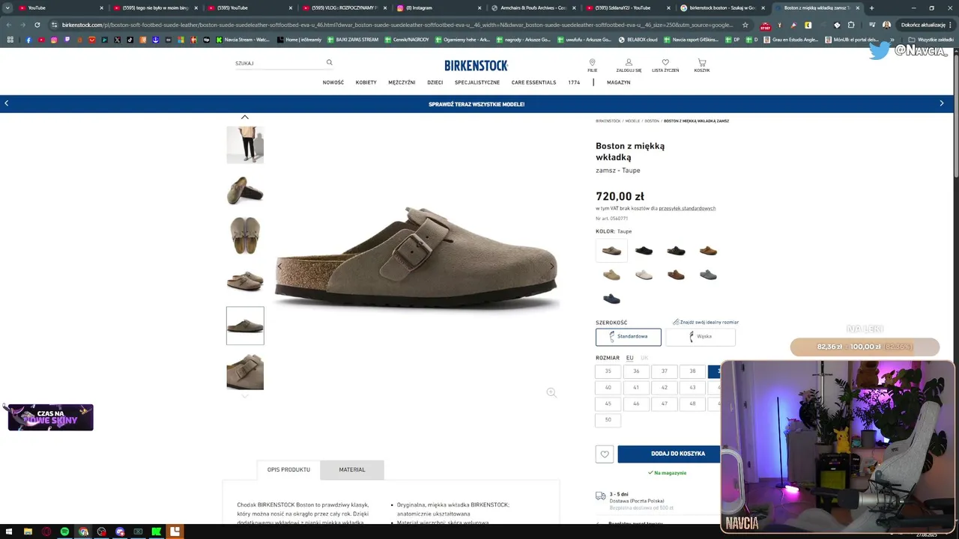The image size is (959, 539).
Task: Open Opera GX from the taskbar
Action: pos(46,532)
